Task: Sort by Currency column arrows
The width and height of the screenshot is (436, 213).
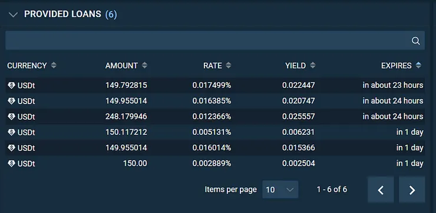Action: click(54, 65)
